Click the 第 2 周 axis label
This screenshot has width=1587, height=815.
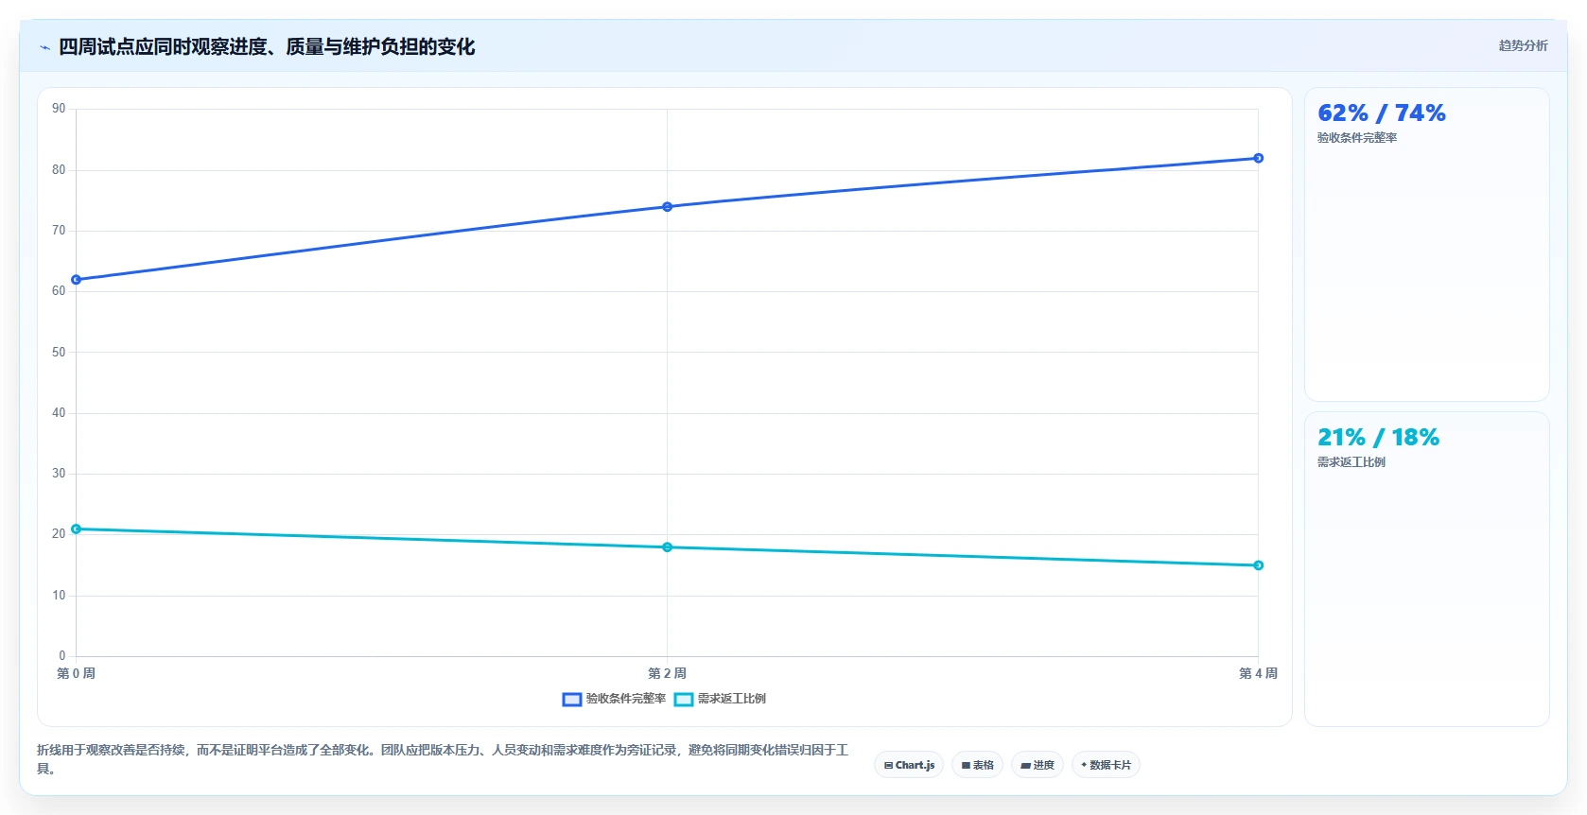pyautogui.click(x=667, y=673)
